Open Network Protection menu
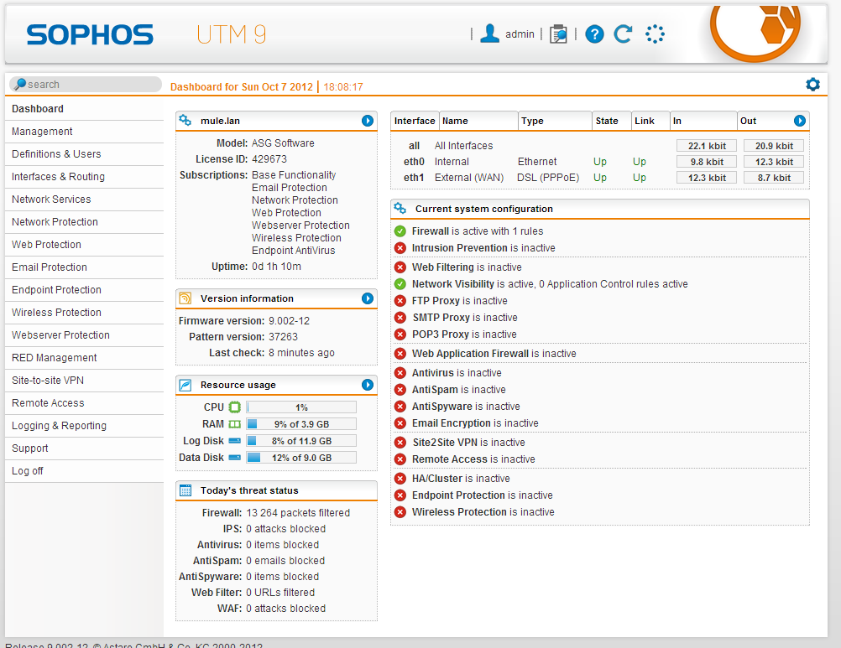The image size is (841, 648). 84,221
